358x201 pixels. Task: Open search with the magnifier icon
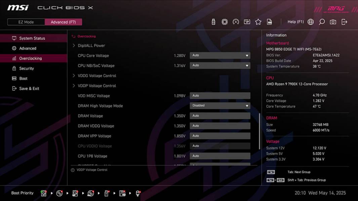click(322, 22)
